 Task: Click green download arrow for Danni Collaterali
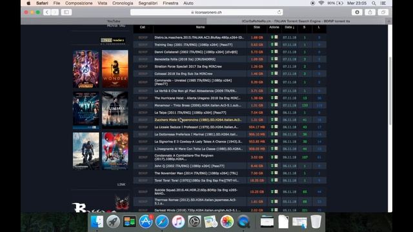(272, 52)
